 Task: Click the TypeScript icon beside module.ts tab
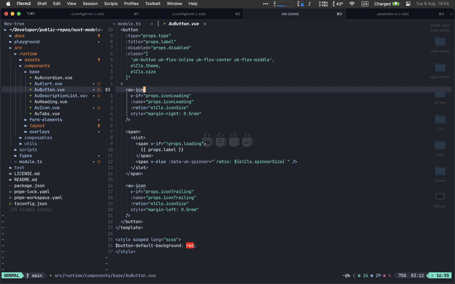(x=114, y=23)
